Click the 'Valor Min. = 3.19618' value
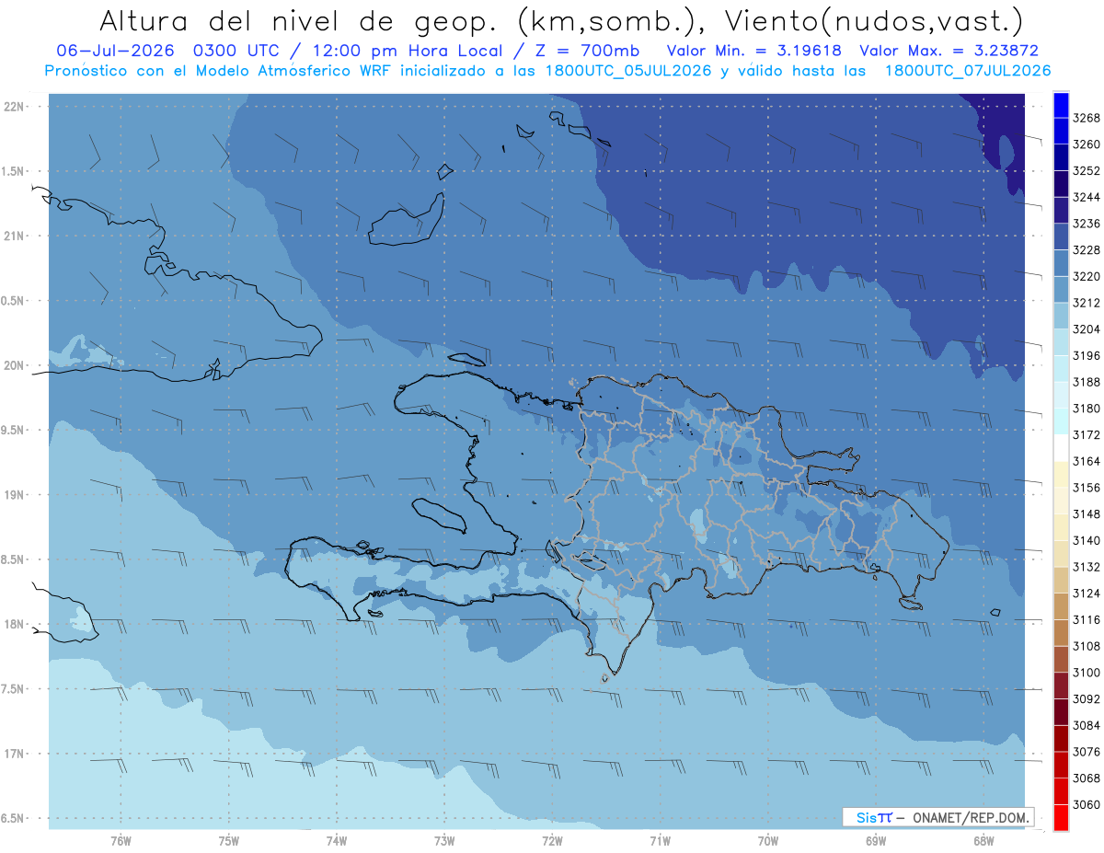 click(753, 52)
